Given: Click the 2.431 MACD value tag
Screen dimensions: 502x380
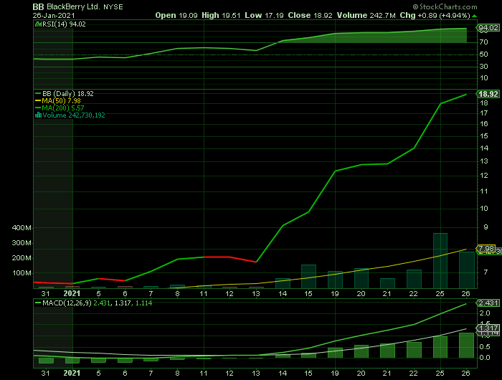Looking at the screenshot, I should (488, 303).
